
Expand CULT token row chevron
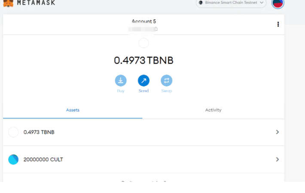coord(278,159)
